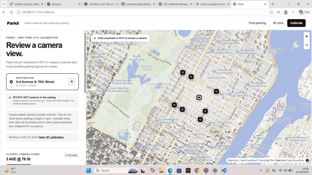Open the Calibrate page button
Image resolution: width=312 pixels, height=175 pixels.
(296, 23)
